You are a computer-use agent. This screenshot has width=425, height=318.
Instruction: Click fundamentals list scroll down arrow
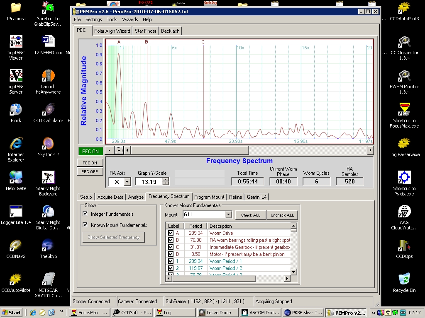coord(293,272)
